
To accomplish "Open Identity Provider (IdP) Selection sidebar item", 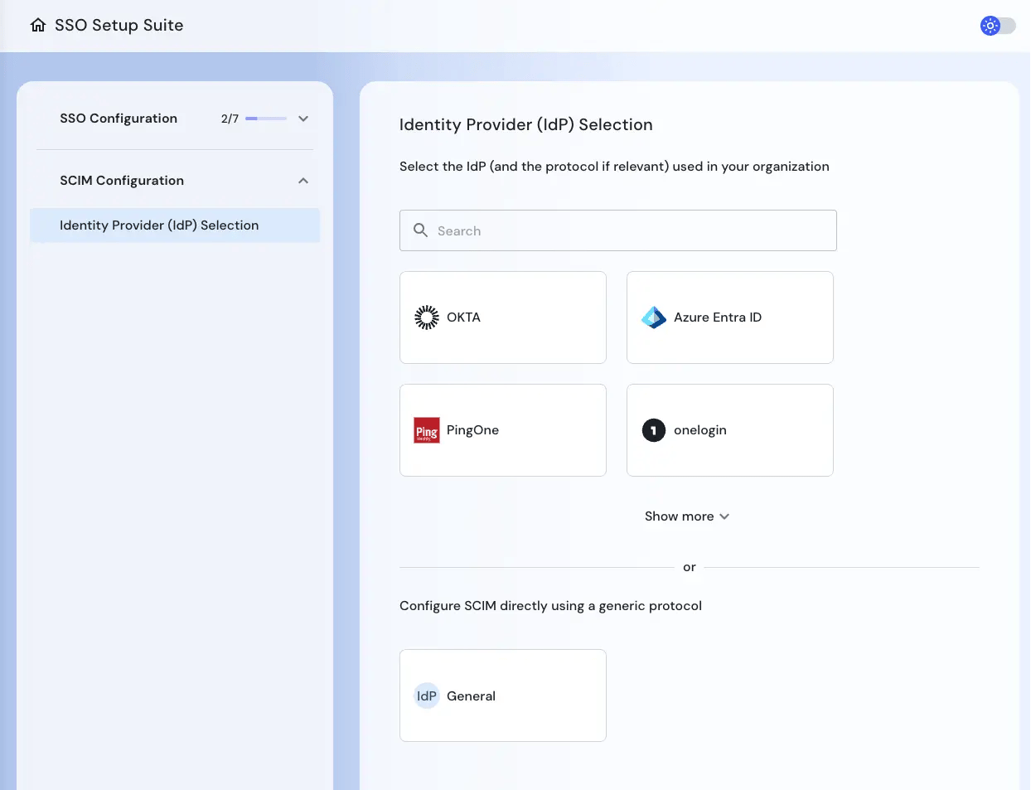I will click(175, 225).
